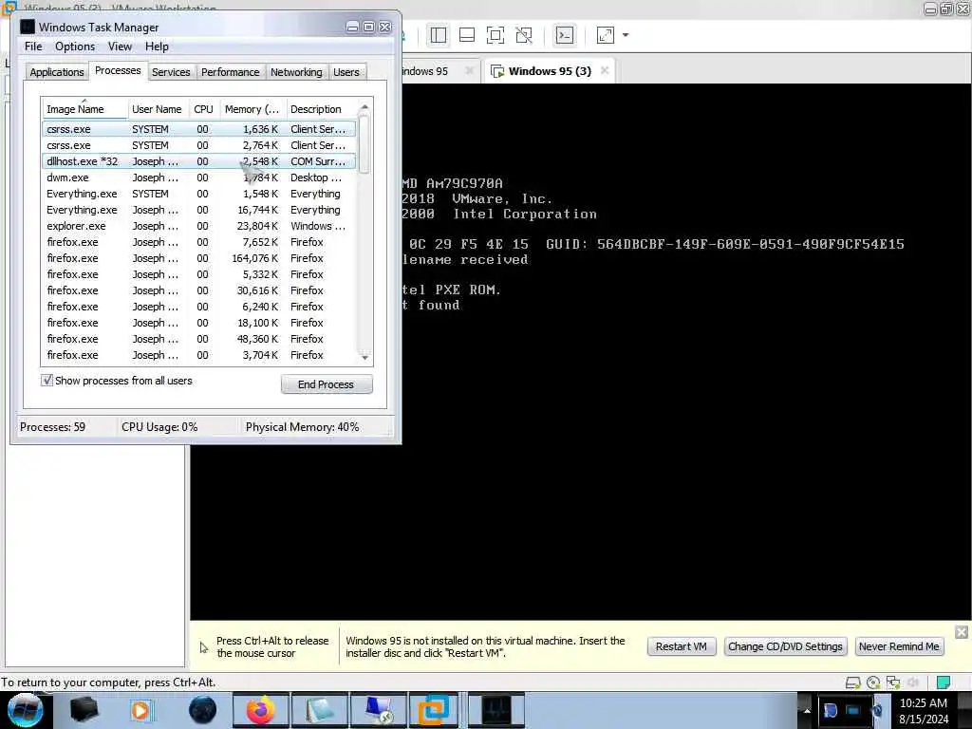Screen dimensions: 972x729
Task: Sort processes by CPU column
Action: point(203,109)
